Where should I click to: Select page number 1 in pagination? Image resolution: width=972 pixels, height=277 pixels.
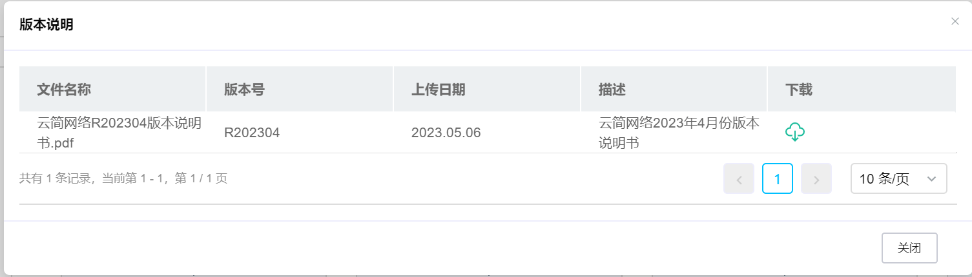pyautogui.click(x=777, y=178)
